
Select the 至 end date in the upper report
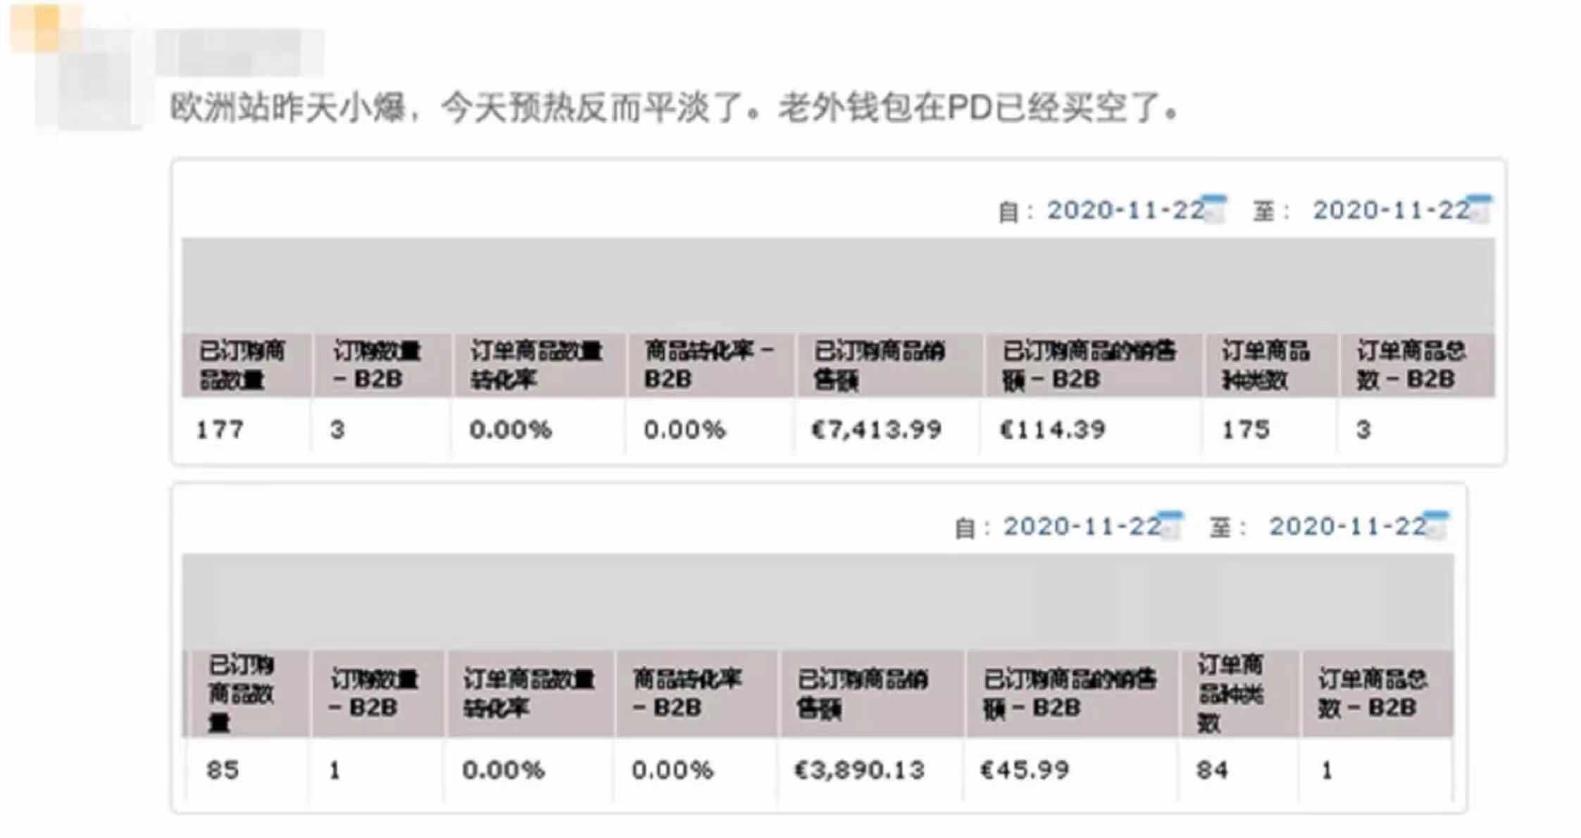pyautogui.click(x=1391, y=210)
